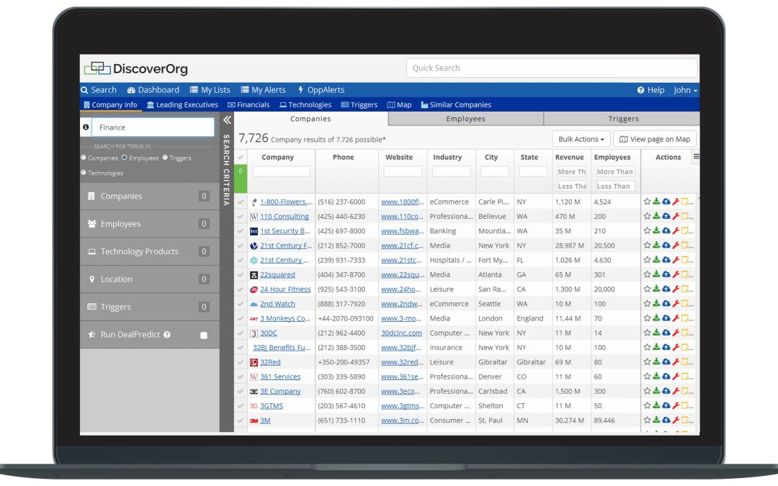The width and height of the screenshot is (778, 486).
Task: Select the Employees search-terms radio button
Action: tap(124, 157)
